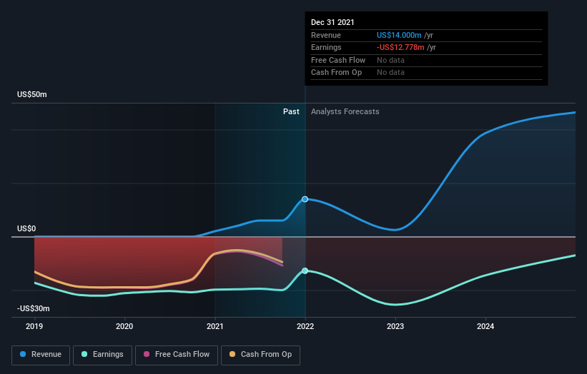The width and height of the screenshot is (587, 374).
Task: Click the Cash From Op row in tooltip
Action: (426, 73)
